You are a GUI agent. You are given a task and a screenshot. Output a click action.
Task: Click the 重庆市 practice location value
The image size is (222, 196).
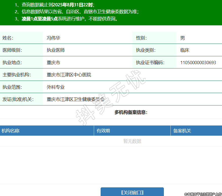[53, 63]
